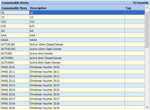Screen dimensions: 150x110
Task: Click the description cell reading AAAA
Action: point(77,40)
